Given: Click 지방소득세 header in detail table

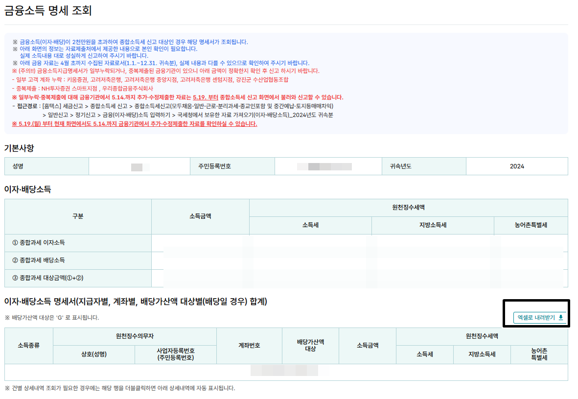Looking at the screenshot, I should pyautogui.click(x=482, y=354).
